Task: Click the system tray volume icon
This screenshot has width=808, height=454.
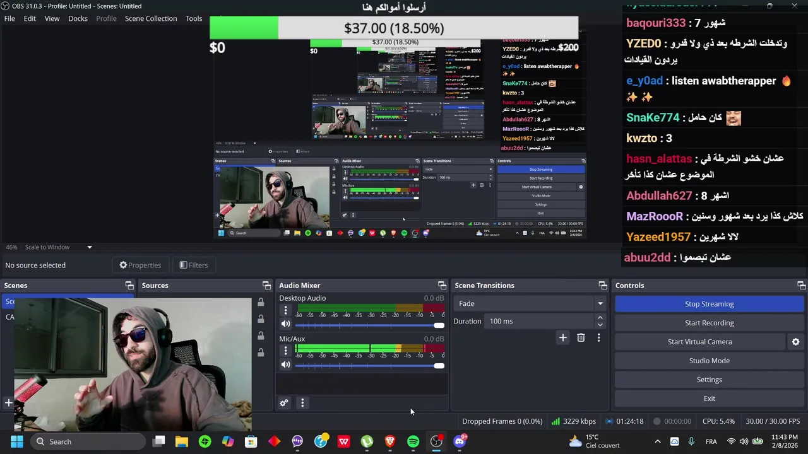Action: pos(744,441)
